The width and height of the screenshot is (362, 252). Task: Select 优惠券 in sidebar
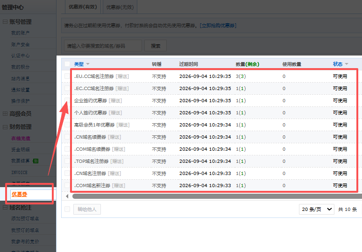point(20,194)
